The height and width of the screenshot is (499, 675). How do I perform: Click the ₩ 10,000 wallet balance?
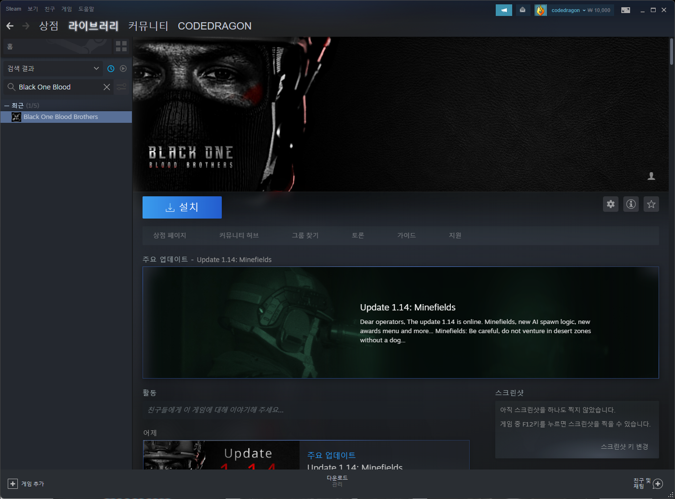[x=599, y=10]
